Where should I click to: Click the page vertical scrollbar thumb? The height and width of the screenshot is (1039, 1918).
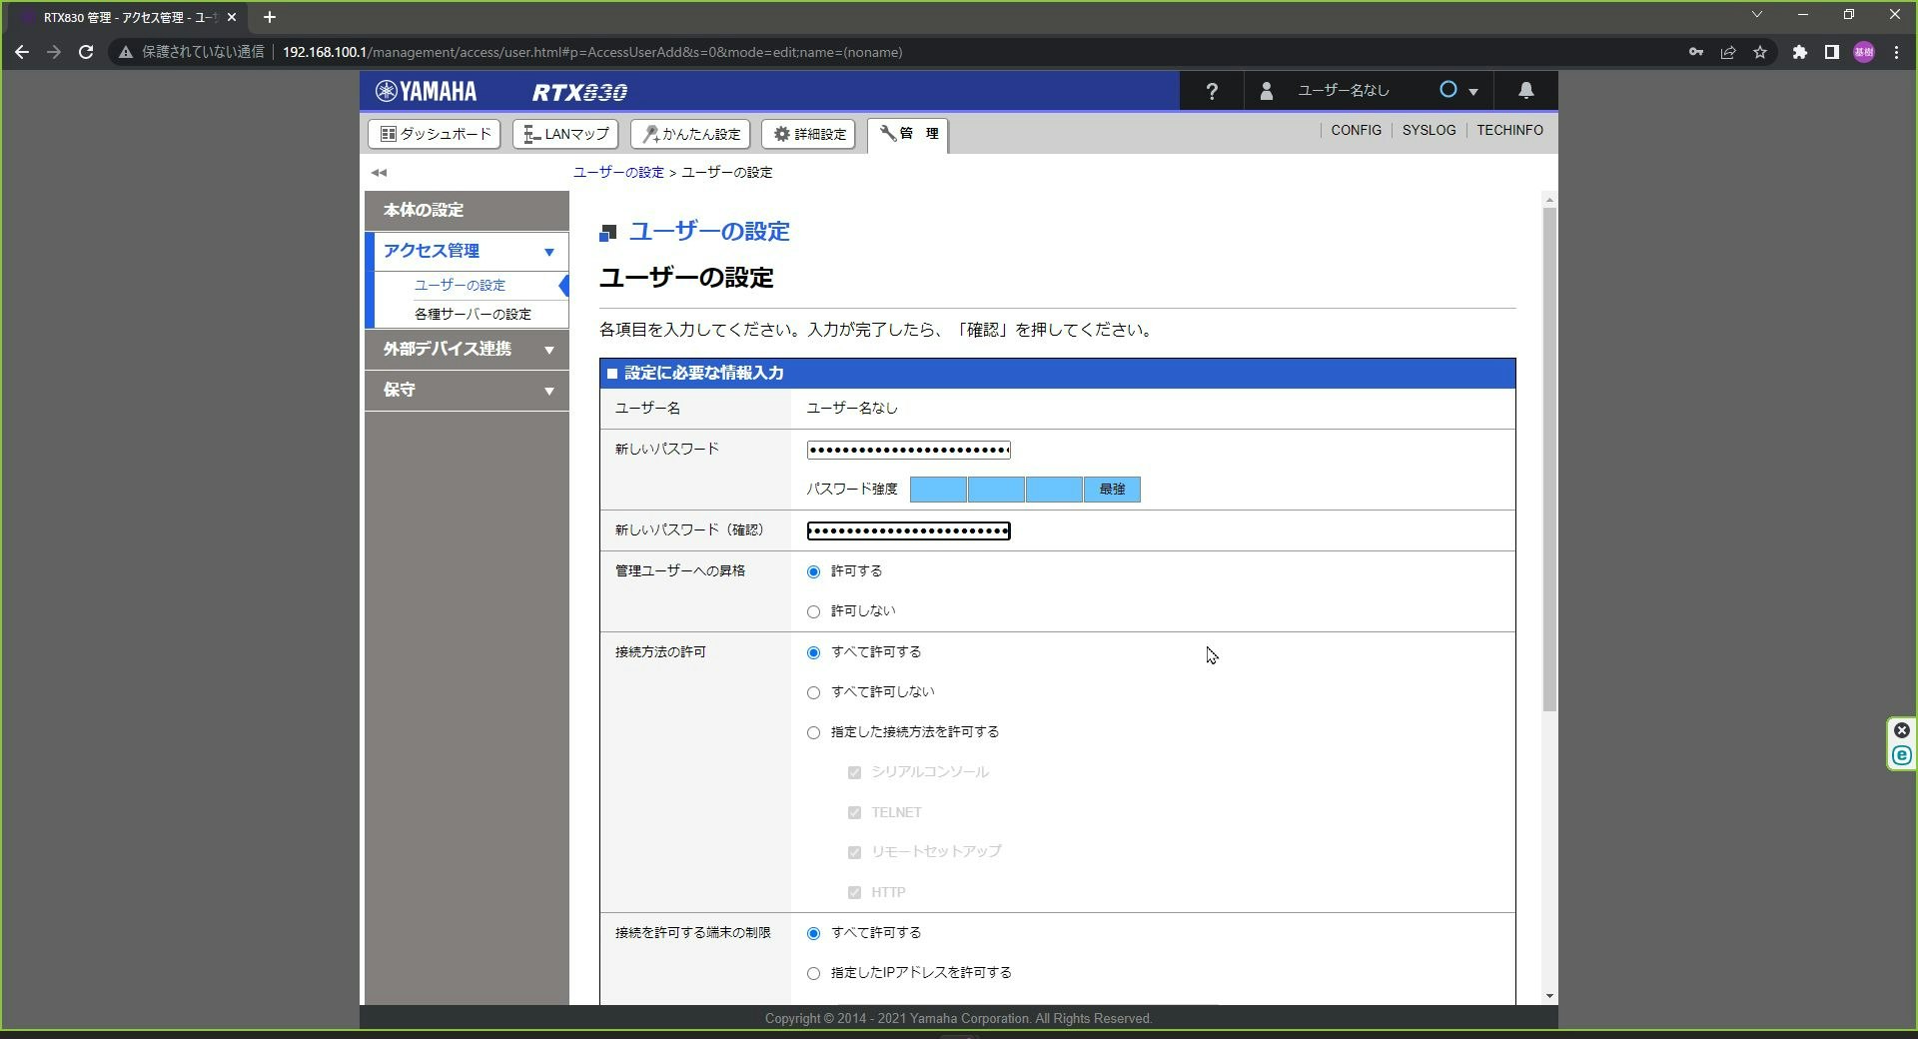[1549, 460]
